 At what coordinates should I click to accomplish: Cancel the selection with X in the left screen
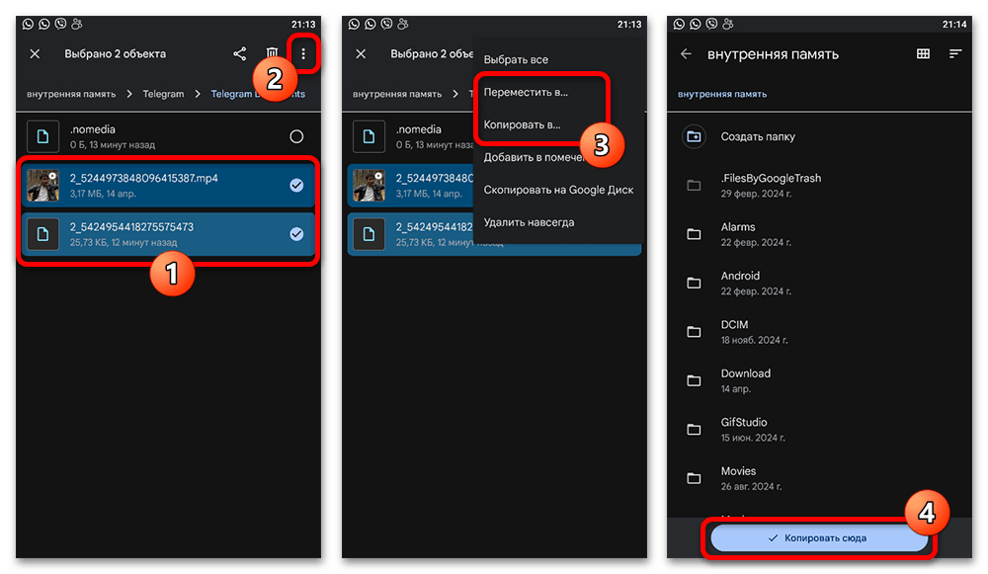[x=36, y=54]
